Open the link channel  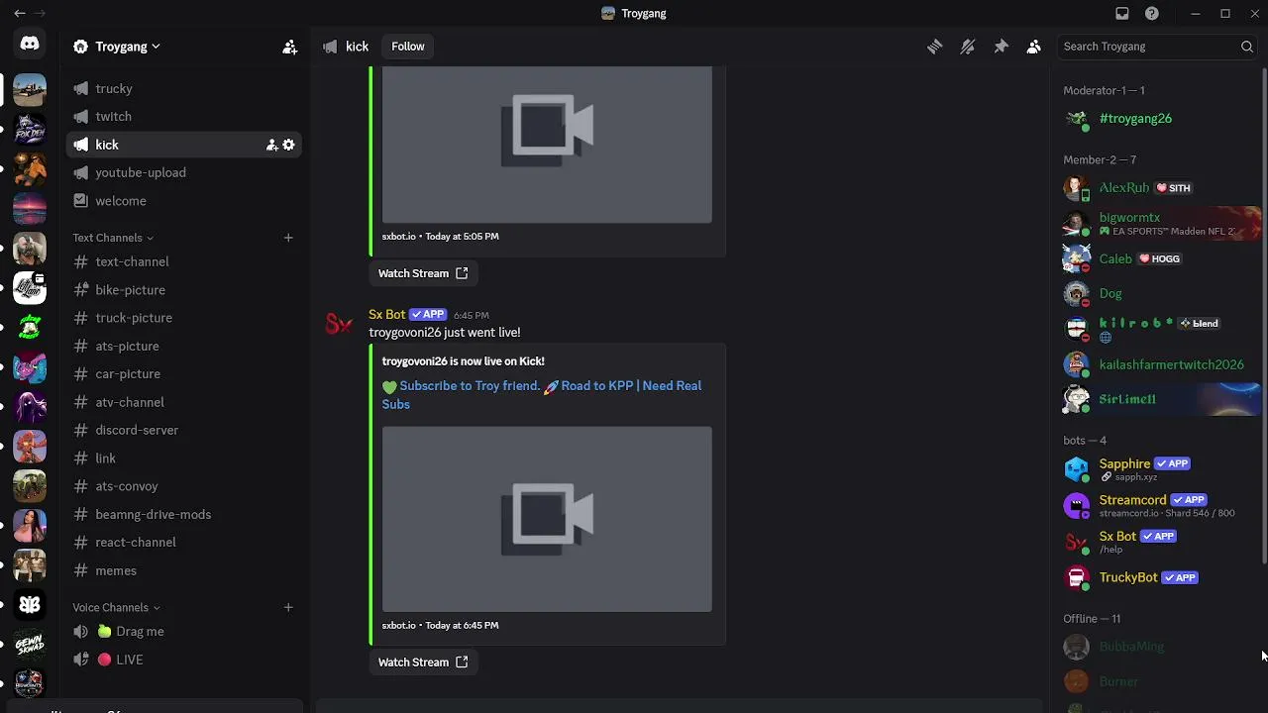[x=184, y=458]
